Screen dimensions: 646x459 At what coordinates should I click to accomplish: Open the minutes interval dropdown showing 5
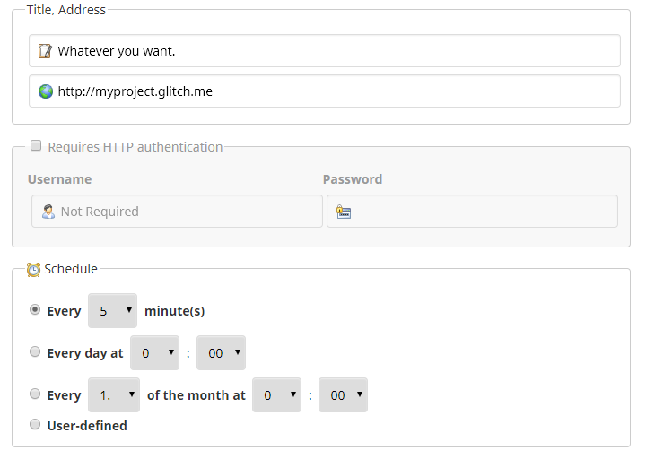(112, 311)
